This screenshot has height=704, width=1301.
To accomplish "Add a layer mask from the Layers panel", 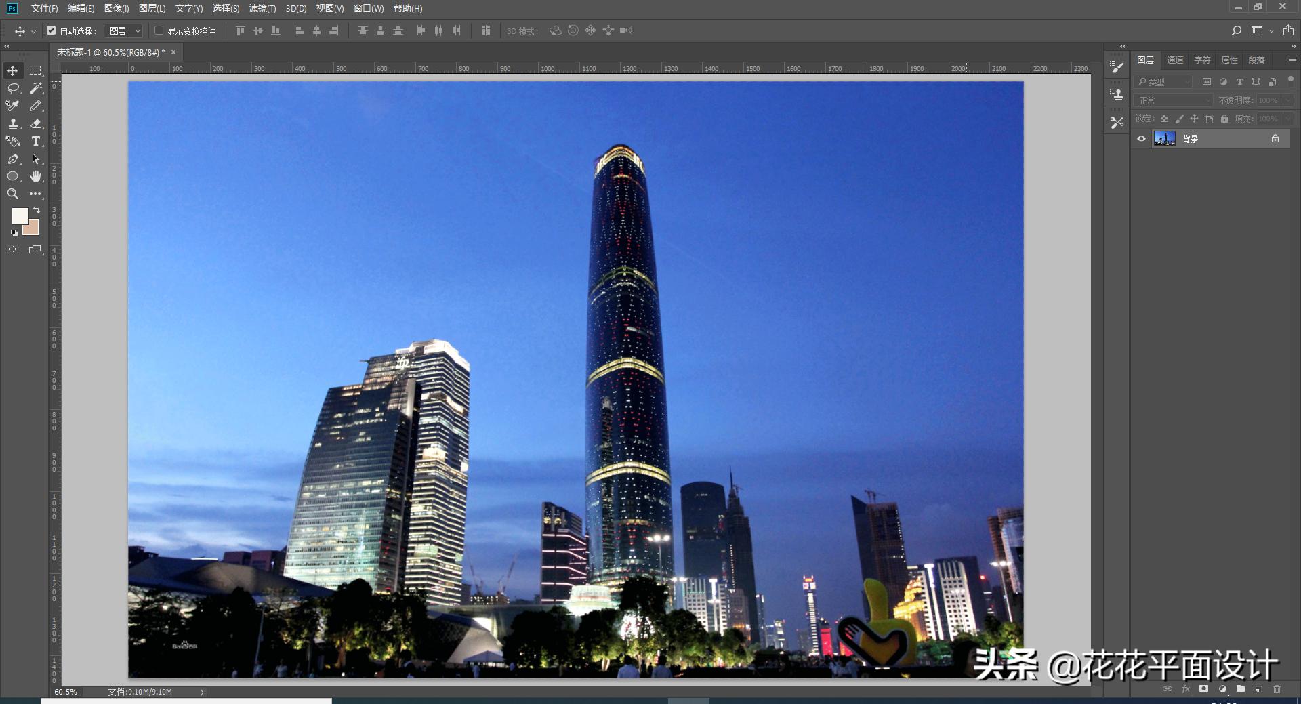I will pos(1204,689).
